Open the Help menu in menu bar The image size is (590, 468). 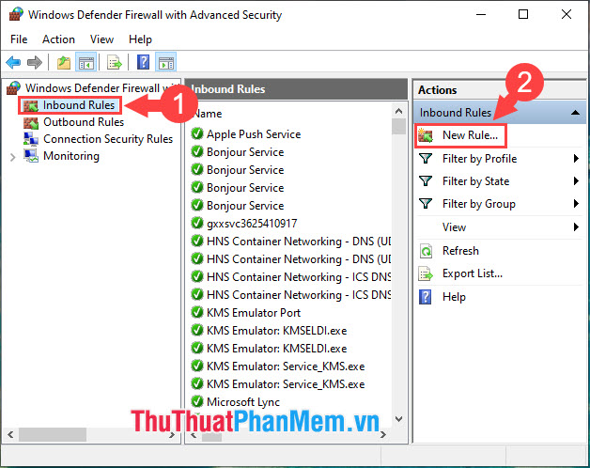click(140, 39)
